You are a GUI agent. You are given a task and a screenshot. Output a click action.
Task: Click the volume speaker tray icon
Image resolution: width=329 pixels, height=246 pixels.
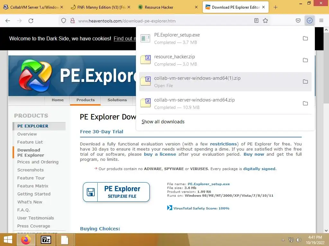298,240
